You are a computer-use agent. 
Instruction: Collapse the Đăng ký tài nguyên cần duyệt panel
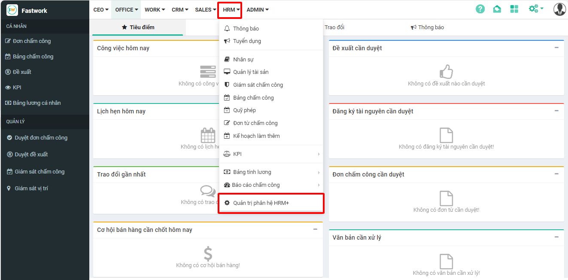coord(556,111)
